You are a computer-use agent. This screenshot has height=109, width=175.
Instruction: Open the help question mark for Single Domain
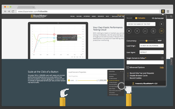point(162,58)
